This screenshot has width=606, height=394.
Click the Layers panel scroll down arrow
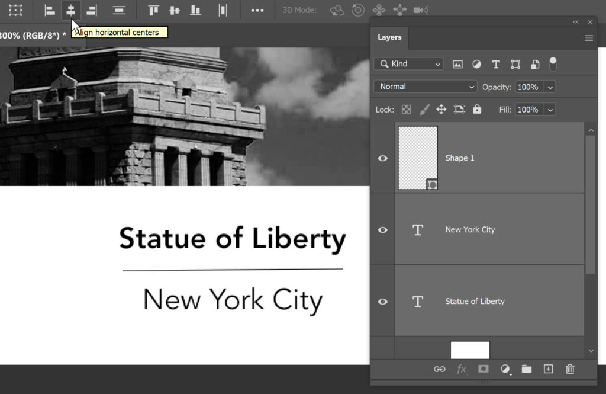point(591,351)
